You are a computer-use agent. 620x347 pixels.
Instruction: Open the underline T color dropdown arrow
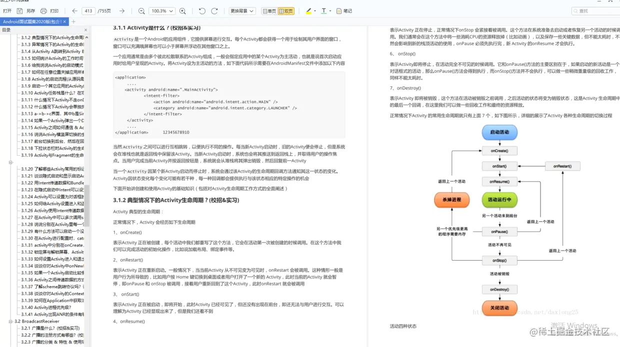tap(330, 11)
